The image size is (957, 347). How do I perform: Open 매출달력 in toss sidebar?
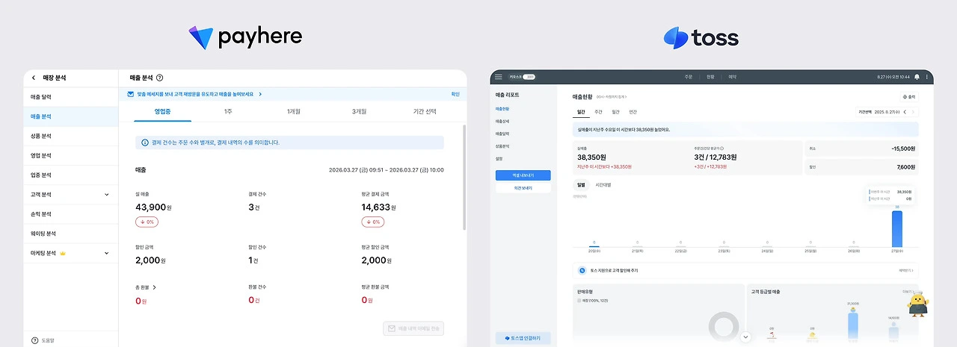[x=502, y=134]
